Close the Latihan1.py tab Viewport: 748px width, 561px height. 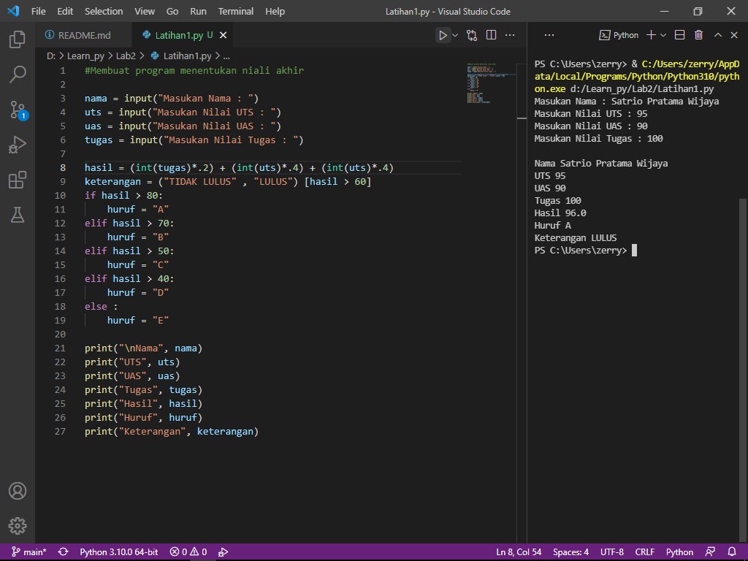pyautogui.click(x=223, y=35)
